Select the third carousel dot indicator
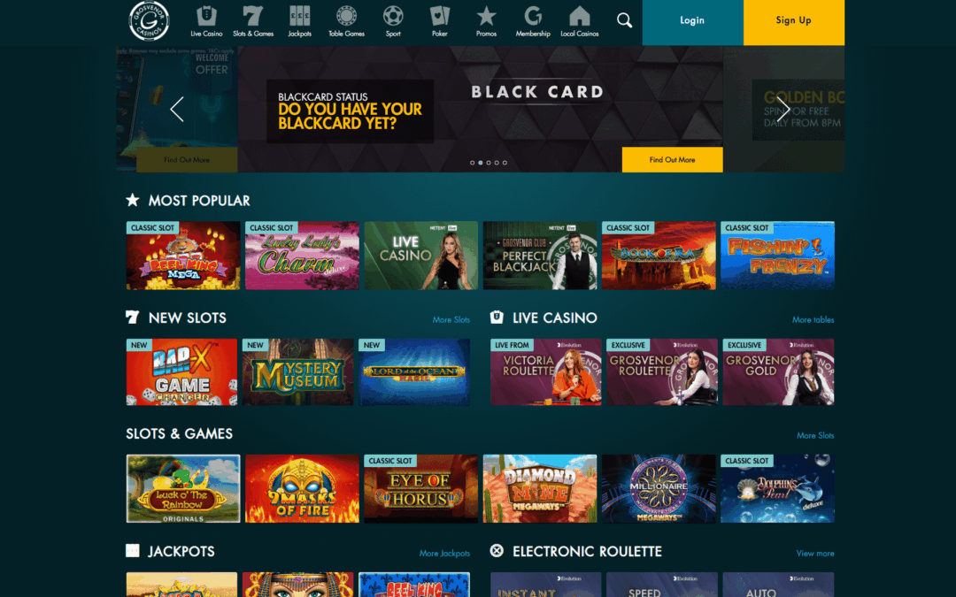 click(x=489, y=163)
